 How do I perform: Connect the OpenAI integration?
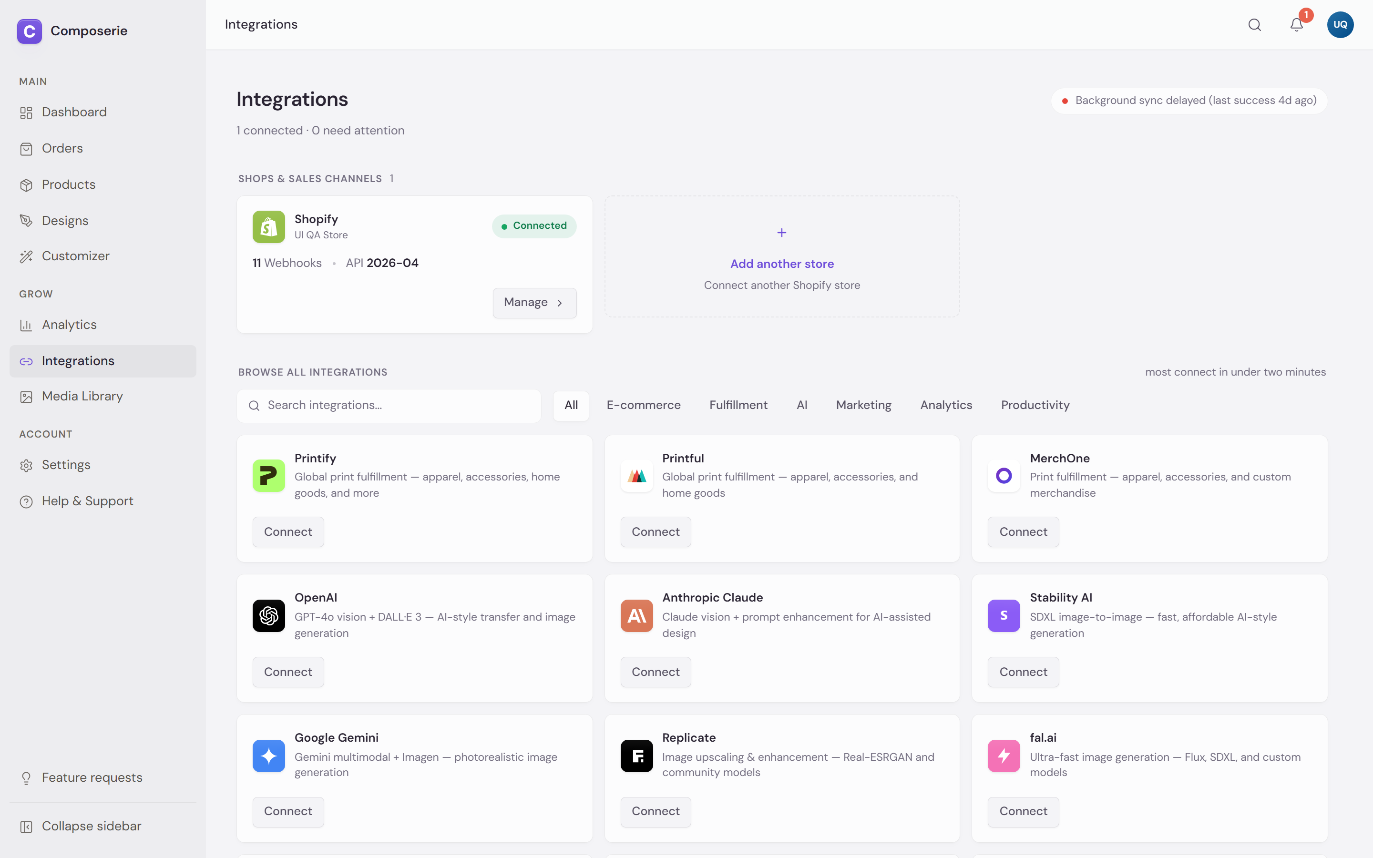288,672
